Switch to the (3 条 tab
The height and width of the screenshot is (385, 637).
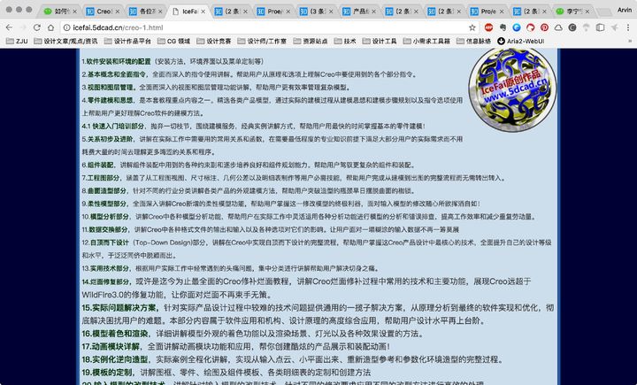315,12
